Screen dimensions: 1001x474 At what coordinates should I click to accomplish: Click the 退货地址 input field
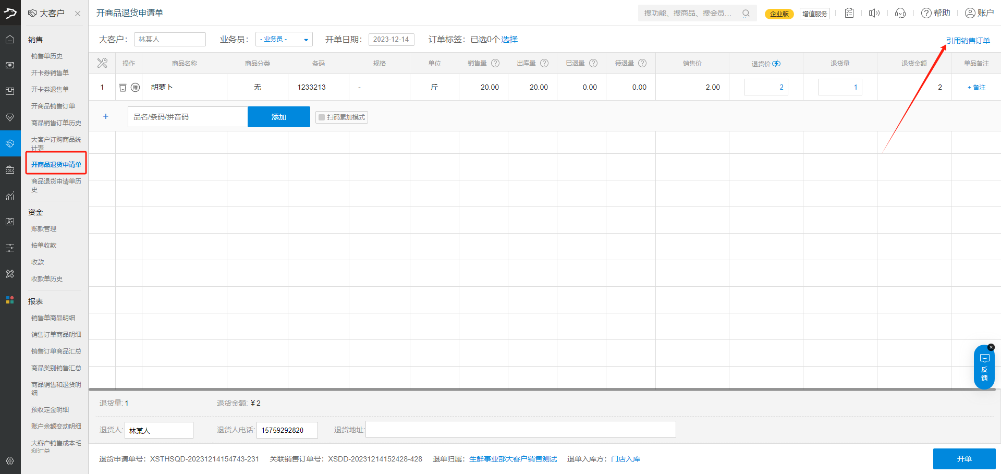click(521, 429)
